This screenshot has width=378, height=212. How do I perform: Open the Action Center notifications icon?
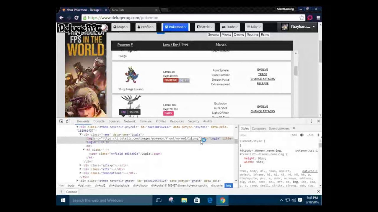300,200
